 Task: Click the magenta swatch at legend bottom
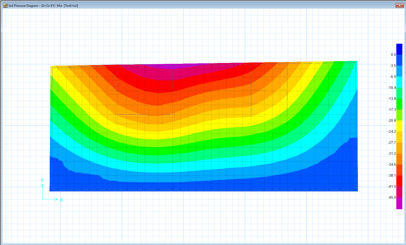pyautogui.click(x=399, y=203)
